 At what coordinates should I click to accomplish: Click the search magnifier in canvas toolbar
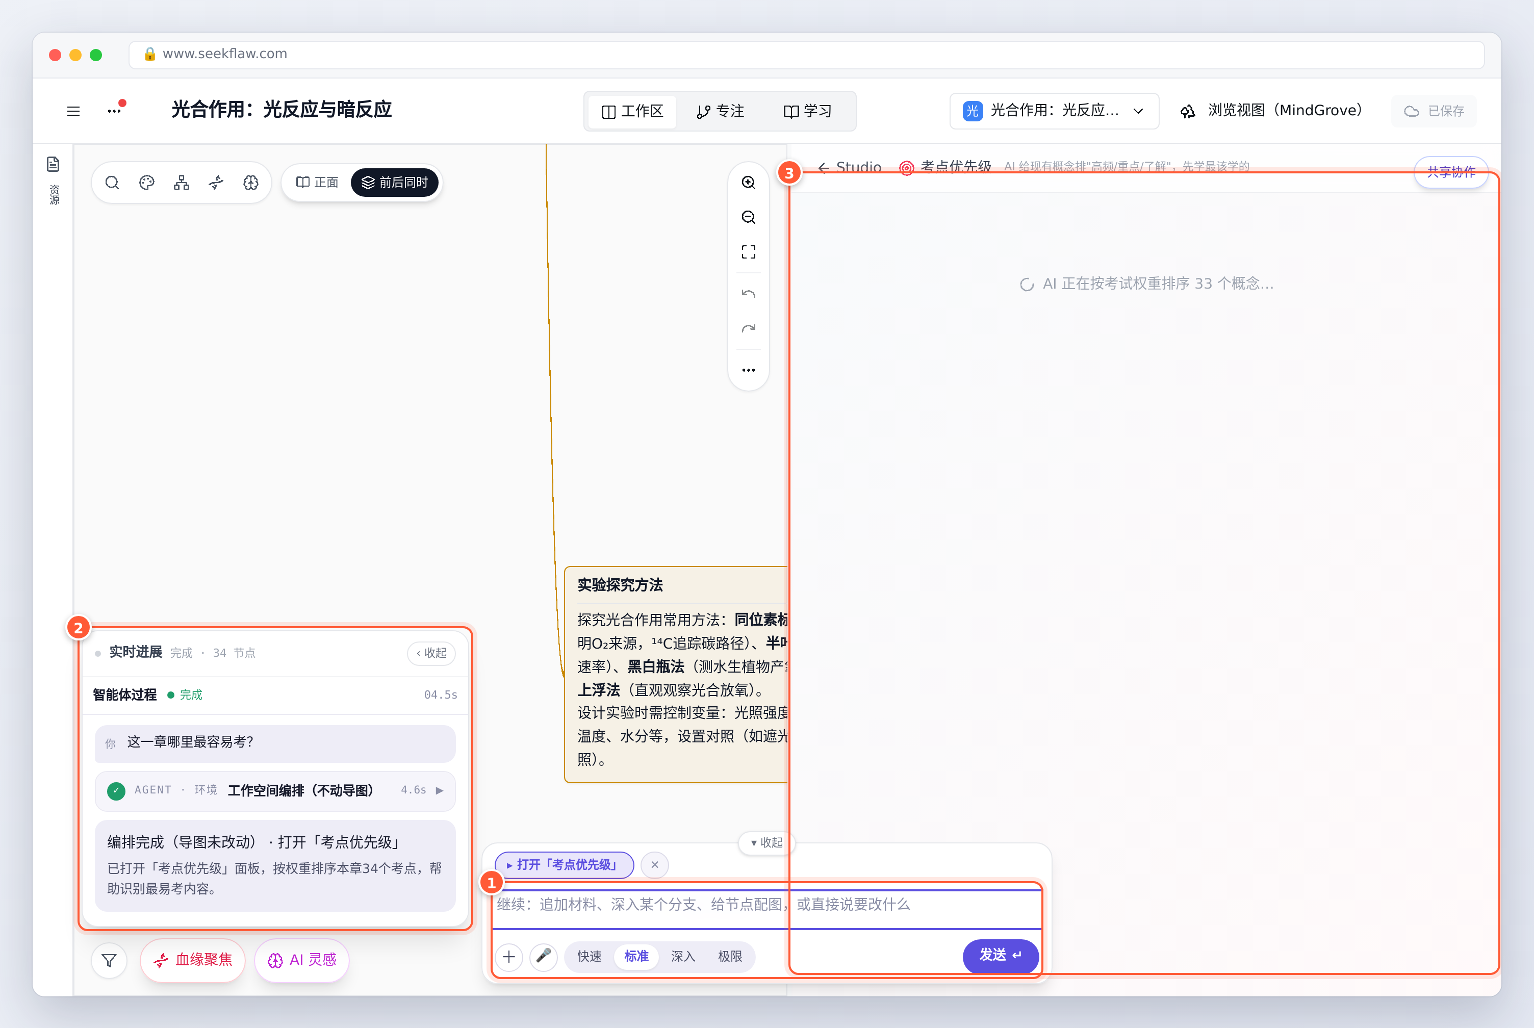[x=112, y=182]
